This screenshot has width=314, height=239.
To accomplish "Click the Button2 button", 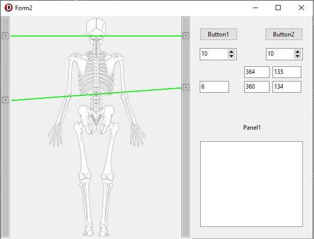I will pyautogui.click(x=284, y=34).
